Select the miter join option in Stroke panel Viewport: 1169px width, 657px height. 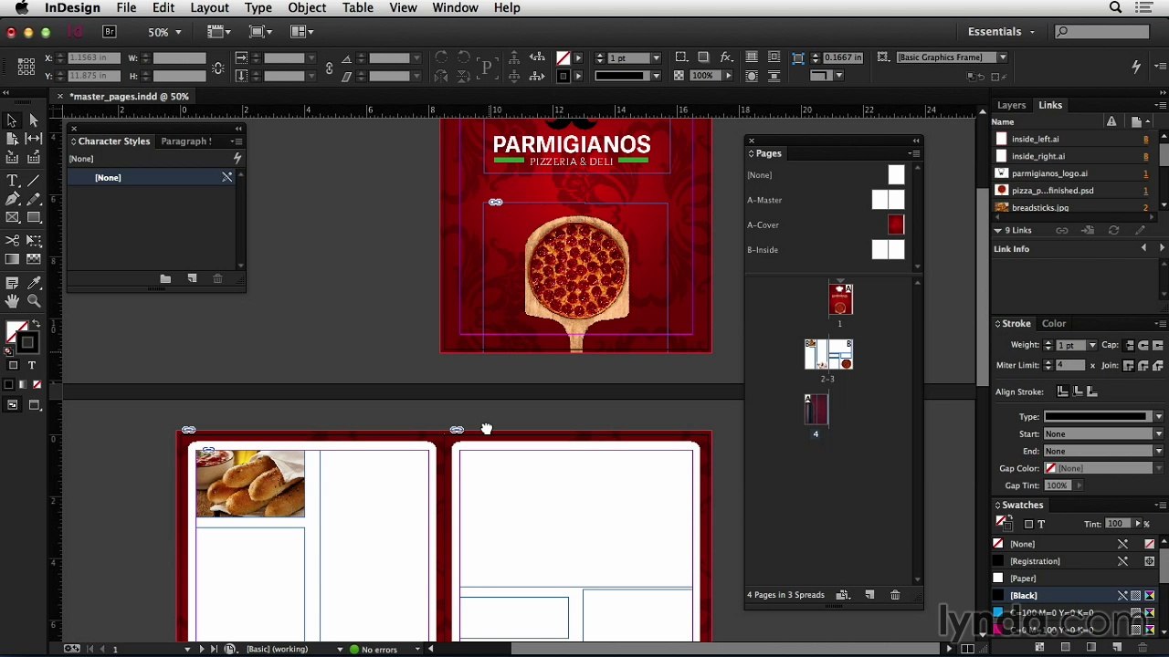coord(1129,365)
